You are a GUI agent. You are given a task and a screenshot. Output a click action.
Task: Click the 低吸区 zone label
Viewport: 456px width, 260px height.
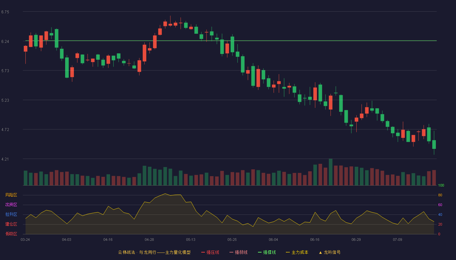pos(11,234)
